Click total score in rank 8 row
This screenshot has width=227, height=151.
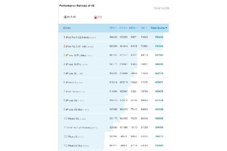coord(159,100)
